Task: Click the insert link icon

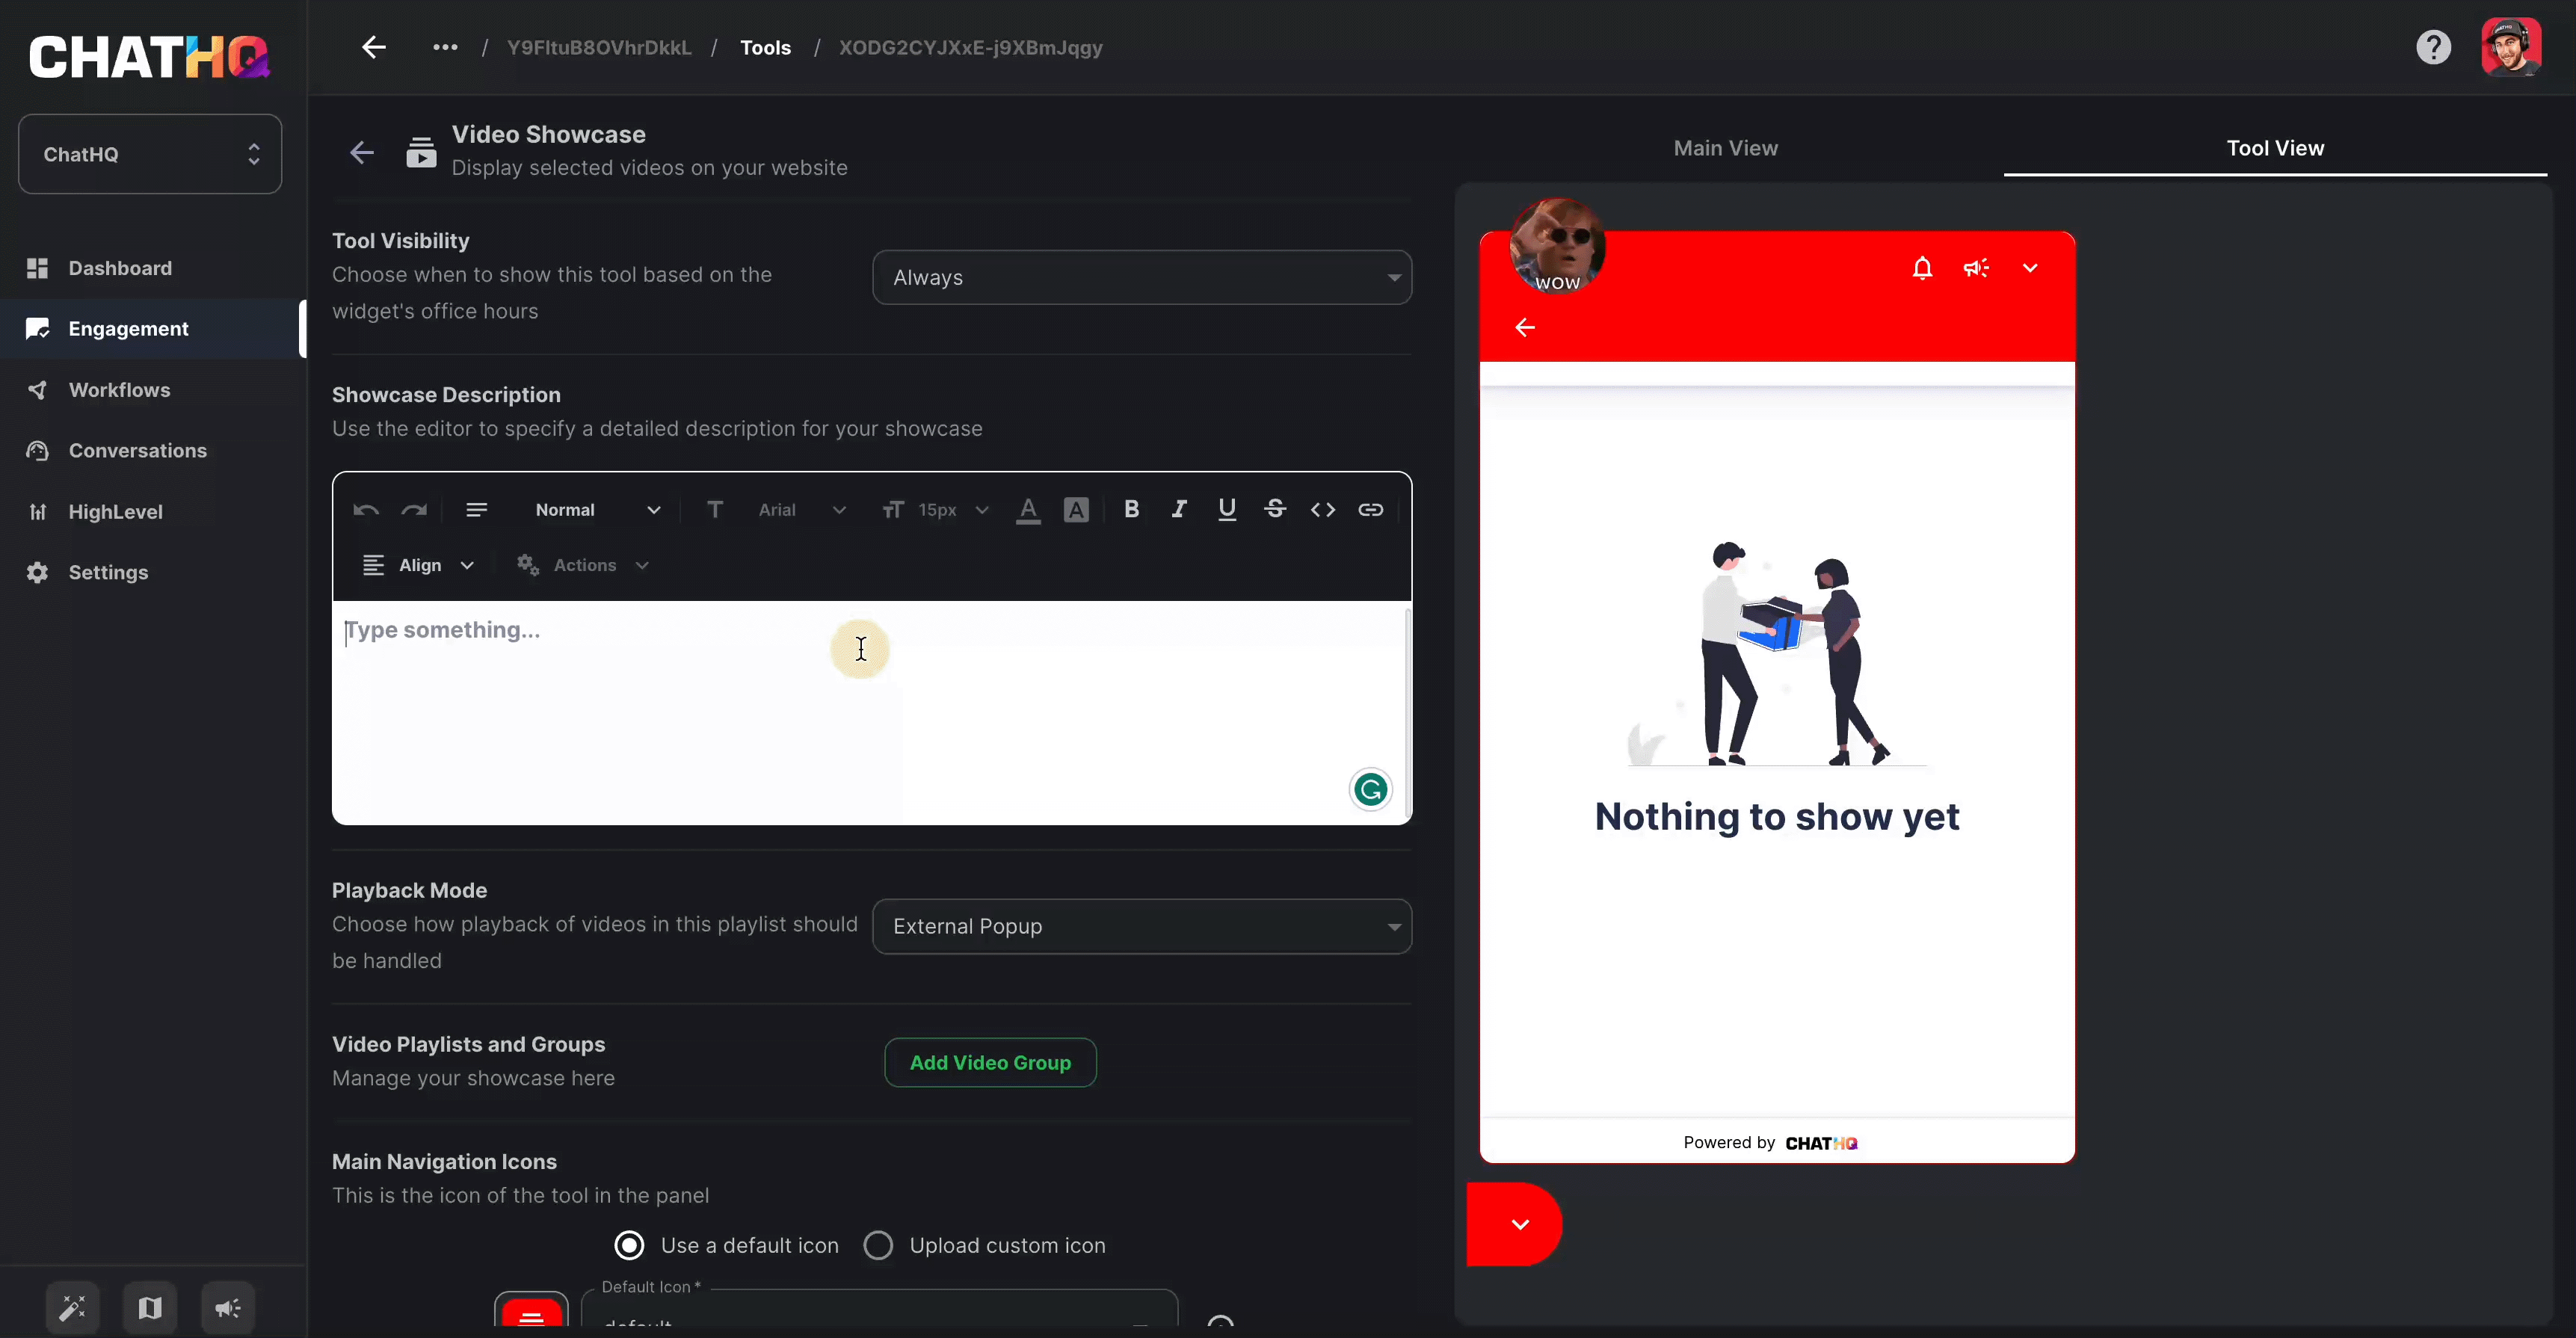Action: pyautogui.click(x=1370, y=510)
